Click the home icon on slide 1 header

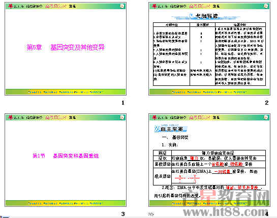click(122, 6)
